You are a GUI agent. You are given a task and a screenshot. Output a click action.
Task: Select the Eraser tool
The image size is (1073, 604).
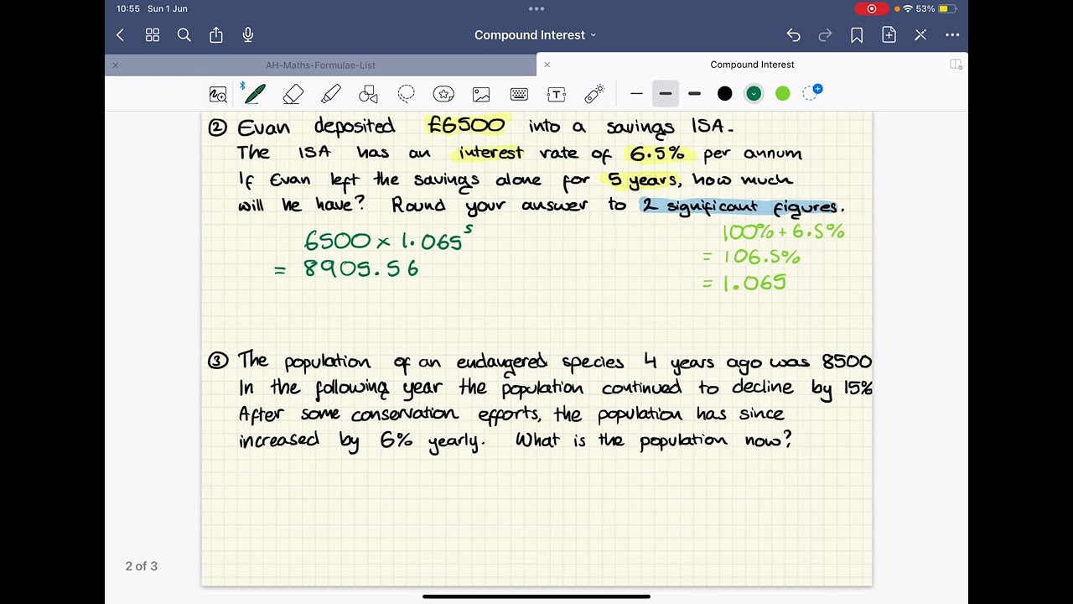click(x=293, y=94)
